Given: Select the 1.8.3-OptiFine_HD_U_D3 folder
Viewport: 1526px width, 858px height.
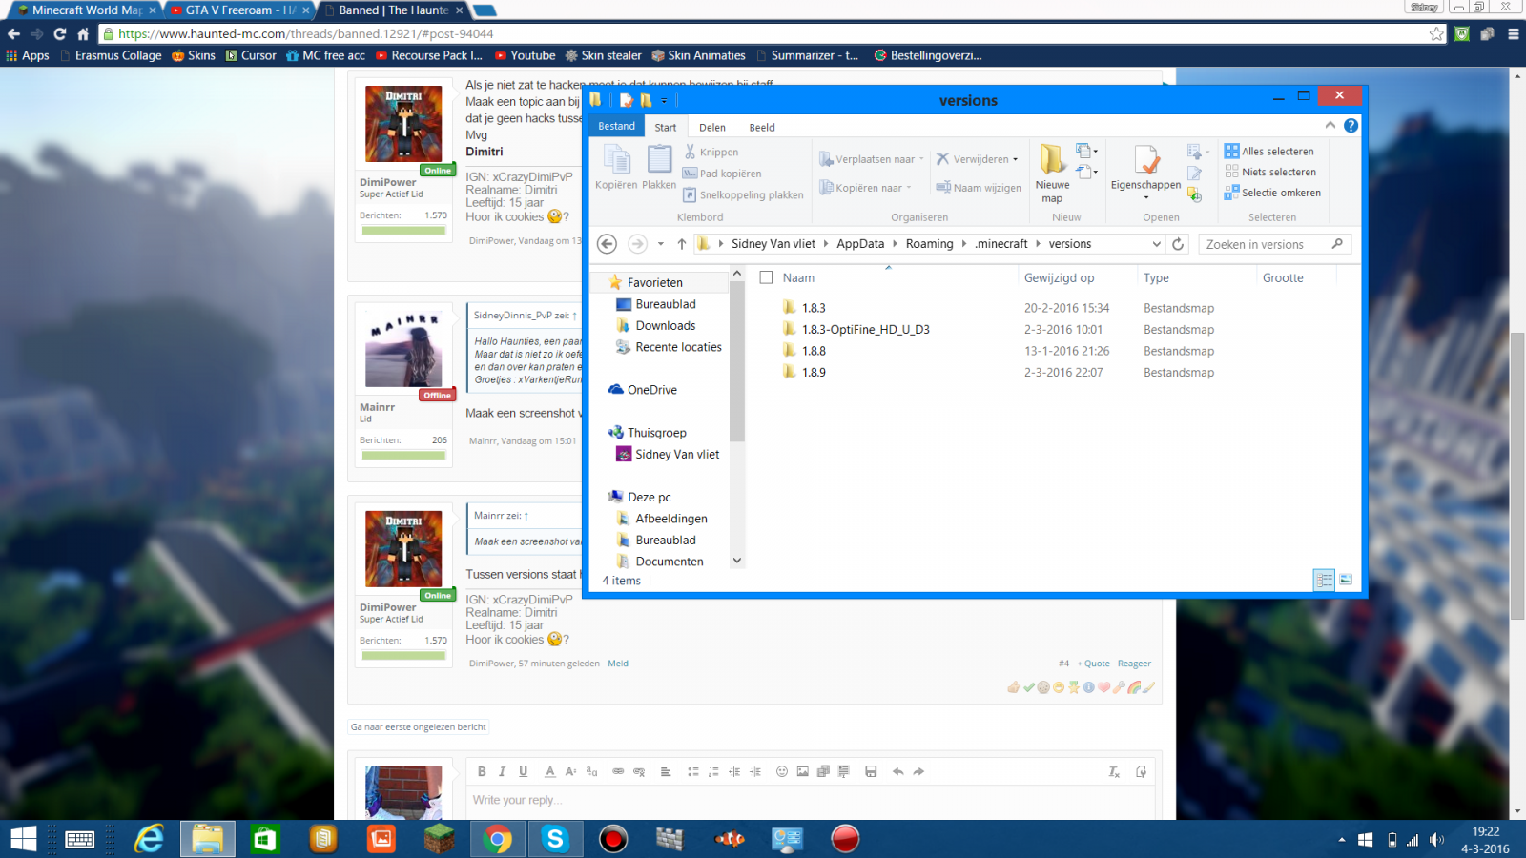Looking at the screenshot, I should click(865, 330).
